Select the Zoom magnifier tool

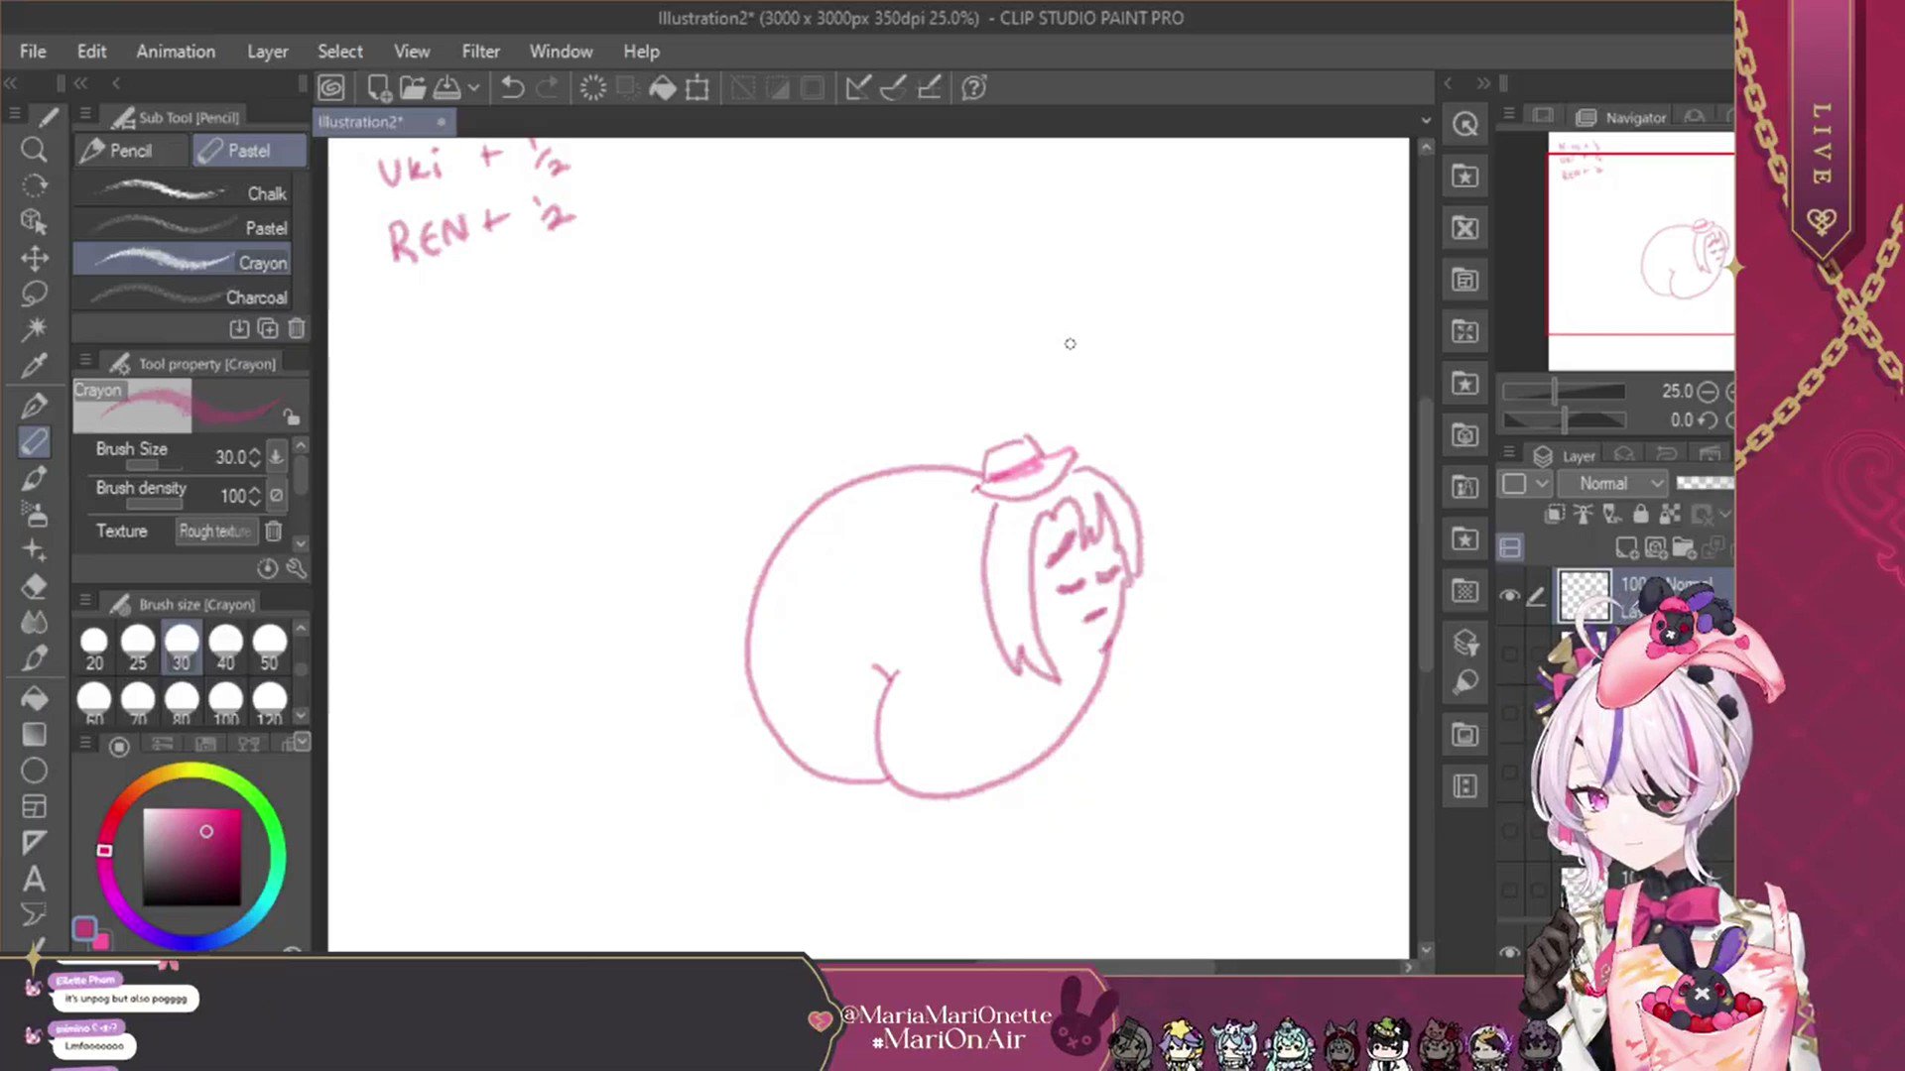coord(34,150)
